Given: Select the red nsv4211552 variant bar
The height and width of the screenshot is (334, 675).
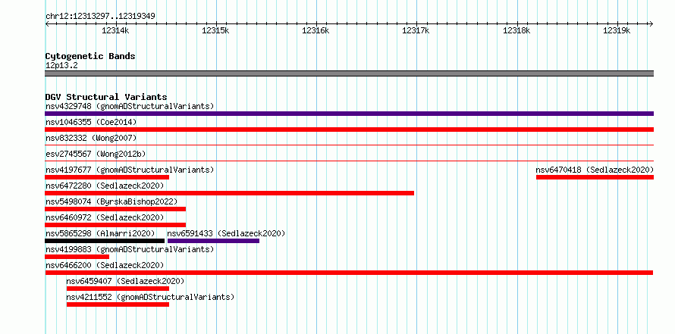Looking at the screenshot, I should pyautogui.click(x=118, y=304).
